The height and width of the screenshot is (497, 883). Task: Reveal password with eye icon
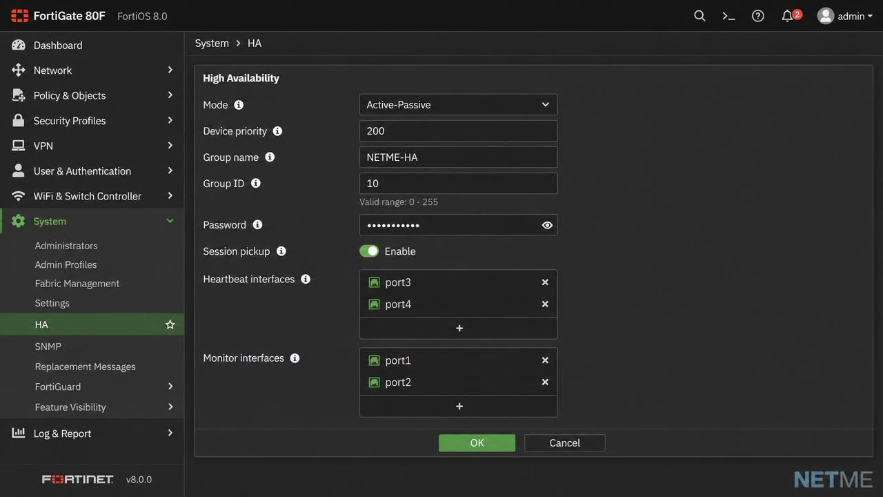547,225
